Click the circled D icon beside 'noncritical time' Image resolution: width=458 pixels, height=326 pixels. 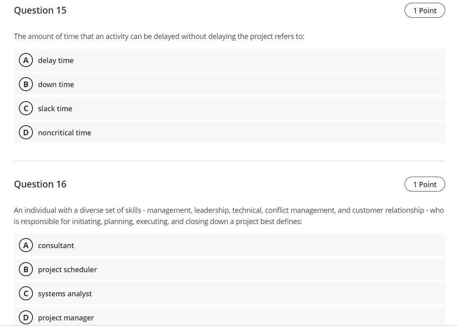(26, 132)
